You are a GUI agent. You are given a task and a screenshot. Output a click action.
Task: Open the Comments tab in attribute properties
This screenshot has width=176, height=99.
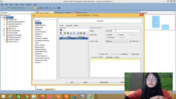click(x=109, y=57)
